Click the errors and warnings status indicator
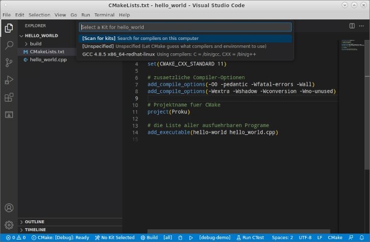 pos(16,238)
